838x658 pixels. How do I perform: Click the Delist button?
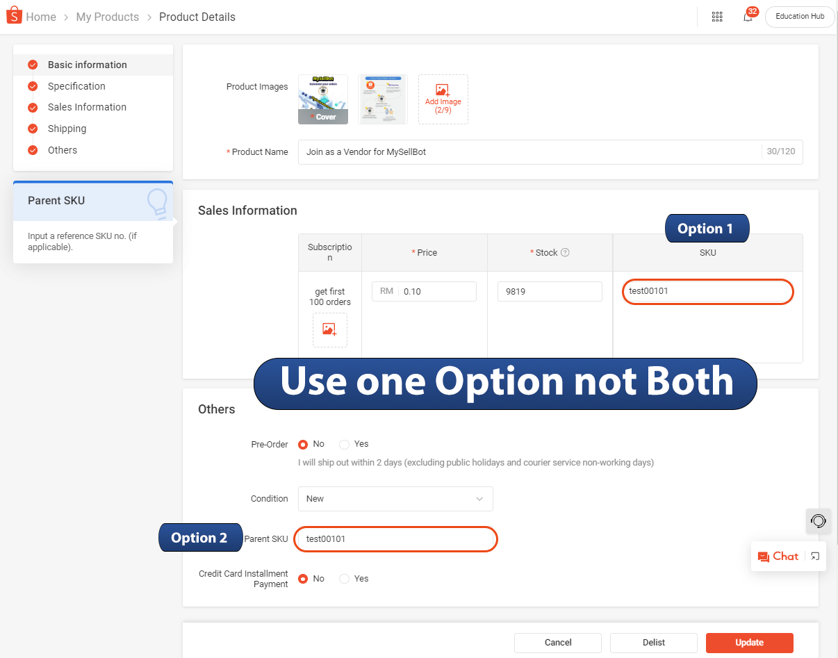pyautogui.click(x=654, y=643)
